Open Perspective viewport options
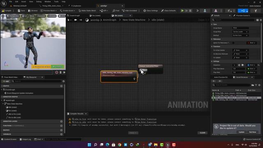This screenshot has height=148, width=263. tap(13, 16)
